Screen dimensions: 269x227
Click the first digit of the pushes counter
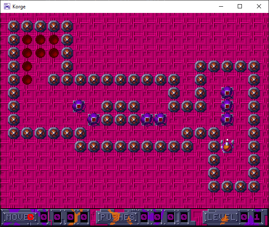click(144, 217)
